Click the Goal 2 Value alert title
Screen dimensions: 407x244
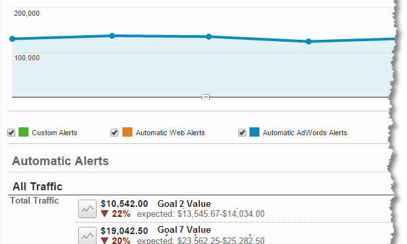(x=184, y=204)
